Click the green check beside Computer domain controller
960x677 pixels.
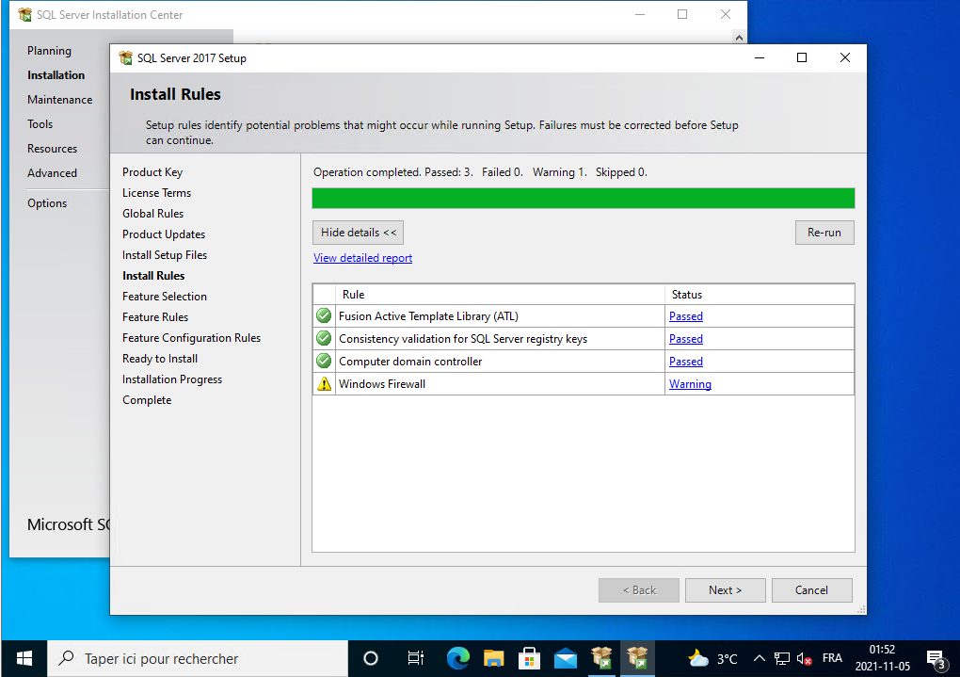pyautogui.click(x=324, y=362)
